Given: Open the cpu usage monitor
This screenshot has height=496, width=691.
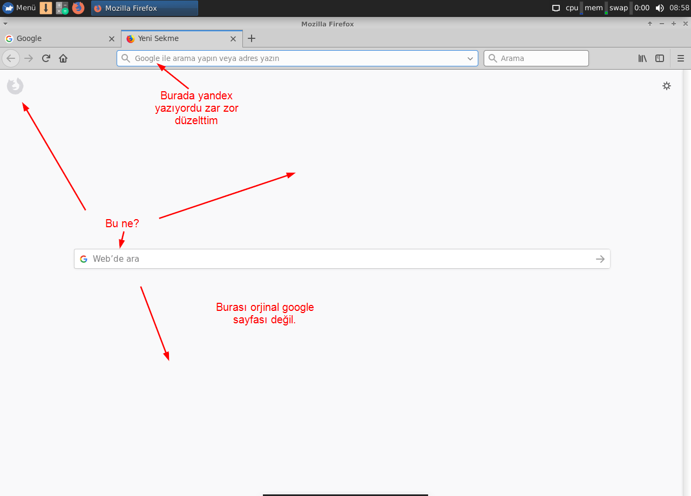Looking at the screenshot, I should (x=574, y=8).
